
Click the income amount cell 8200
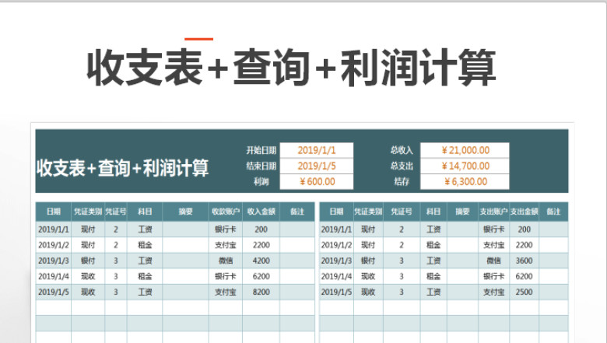click(261, 292)
